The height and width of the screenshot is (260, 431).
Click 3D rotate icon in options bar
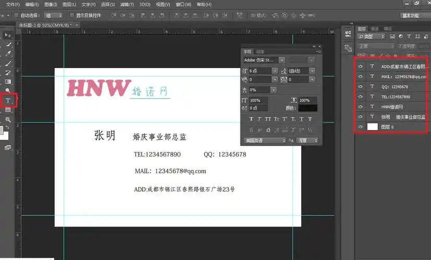[275, 16]
